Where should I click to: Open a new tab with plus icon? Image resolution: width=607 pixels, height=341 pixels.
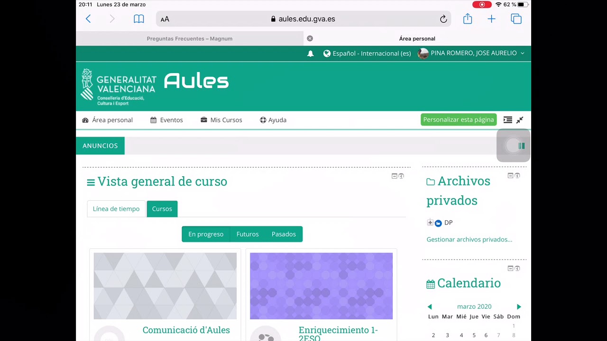pos(491,19)
